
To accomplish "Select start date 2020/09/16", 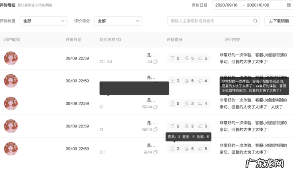I will pyautogui.click(x=226, y=5).
